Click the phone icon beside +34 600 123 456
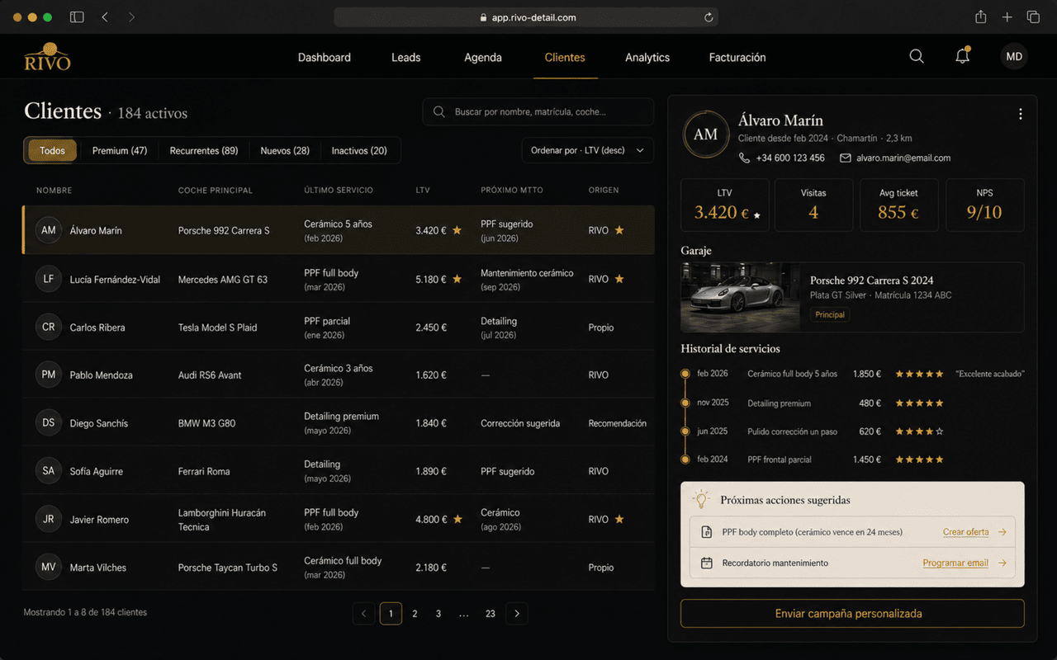Screen dimensions: 1057x660 coord(744,158)
